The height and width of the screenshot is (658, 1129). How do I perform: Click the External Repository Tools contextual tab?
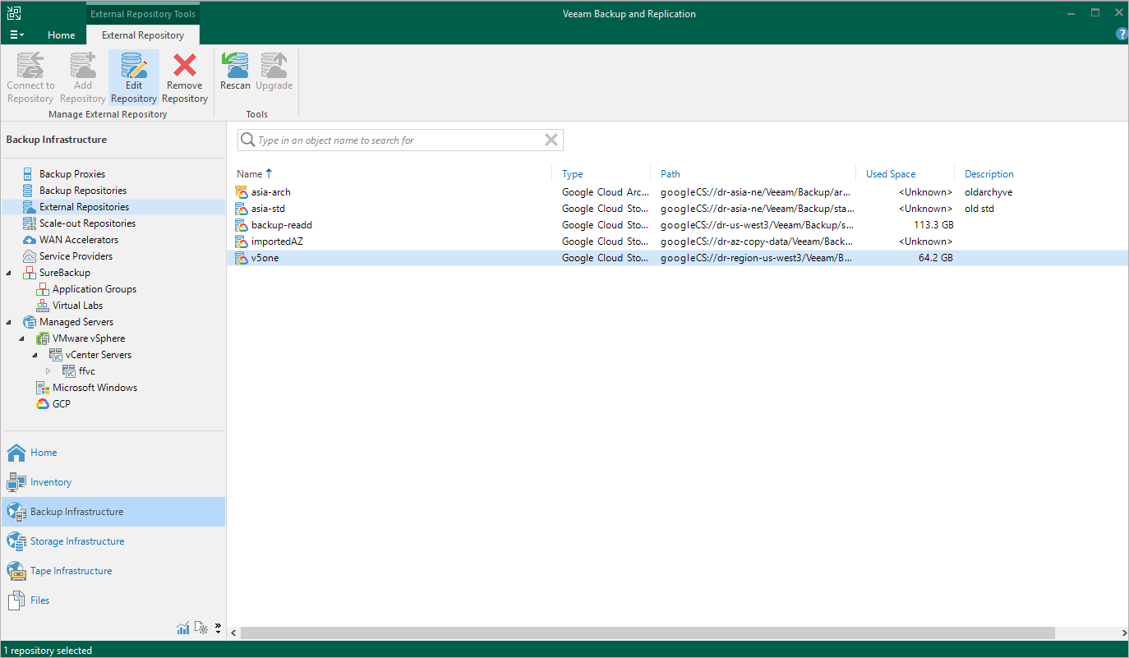[143, 14]
